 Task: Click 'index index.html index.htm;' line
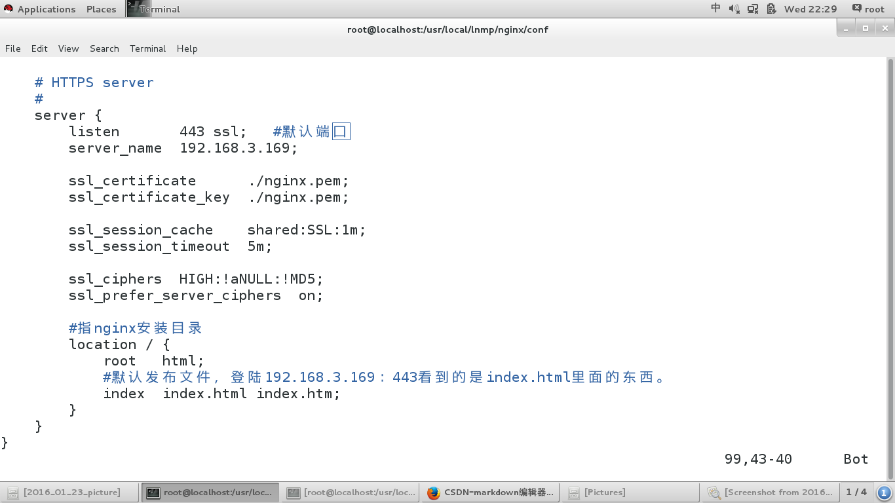pyautogui.click(x=222, y=394)
